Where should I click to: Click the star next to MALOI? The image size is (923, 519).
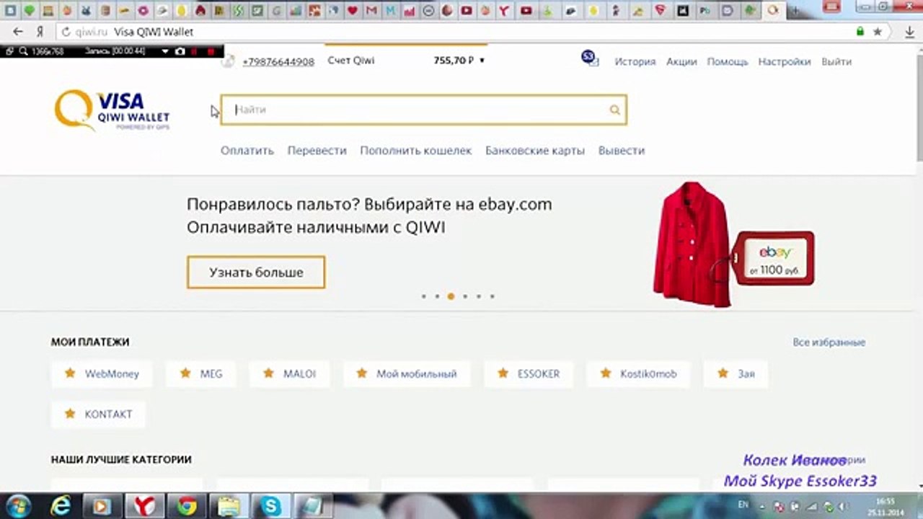pyautogui.click(x=269, y=373)
